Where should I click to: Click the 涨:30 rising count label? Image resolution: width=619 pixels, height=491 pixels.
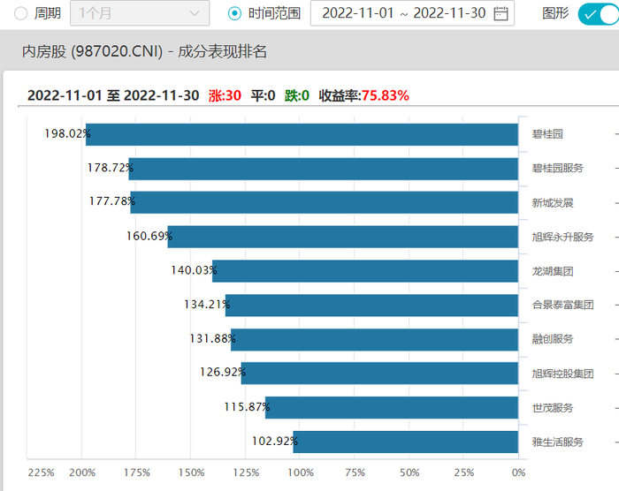(225, 95)
